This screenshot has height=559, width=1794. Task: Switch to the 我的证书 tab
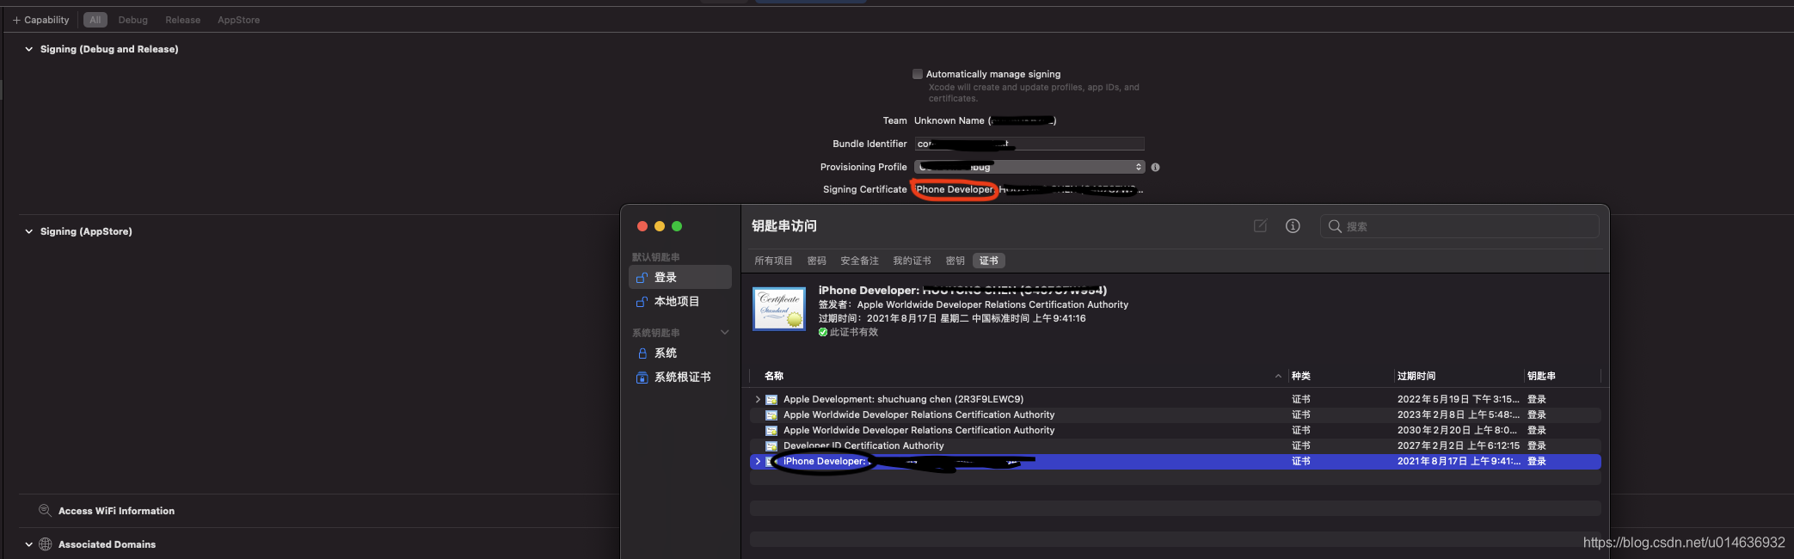(x=912, y=261)
